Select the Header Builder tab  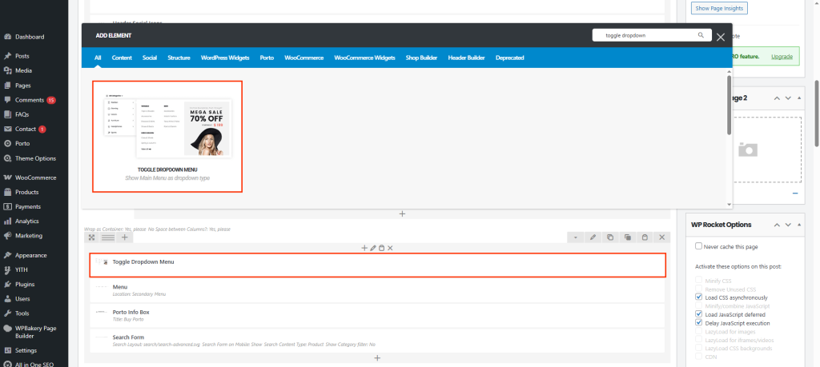click(x=467, y=58)
